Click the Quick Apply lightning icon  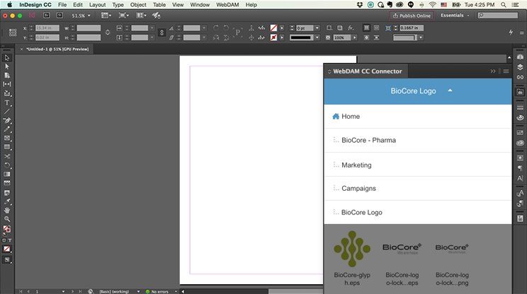[x=511, y=33]
